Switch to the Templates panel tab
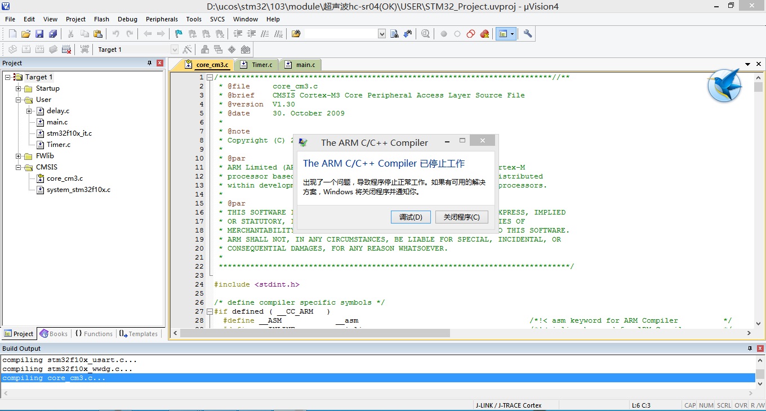Screen dimensions: 766x411 point(139,334)
